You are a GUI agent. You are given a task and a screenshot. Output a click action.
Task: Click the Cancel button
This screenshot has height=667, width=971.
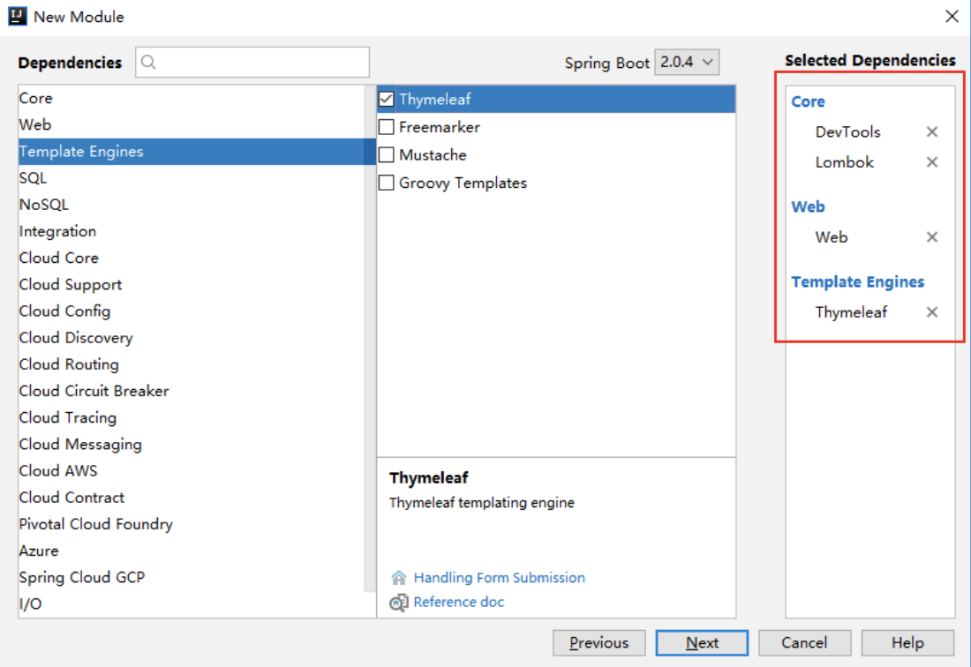(x=804, y=643)
